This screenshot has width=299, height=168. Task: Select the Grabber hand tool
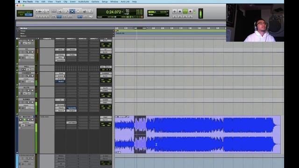[x=78, y=11]
